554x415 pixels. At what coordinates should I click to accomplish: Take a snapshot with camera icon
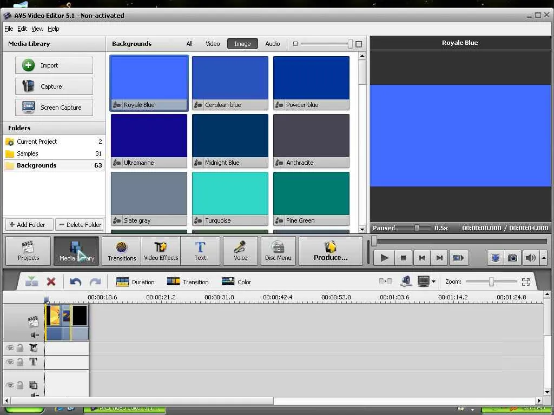[x=512, y=258]
